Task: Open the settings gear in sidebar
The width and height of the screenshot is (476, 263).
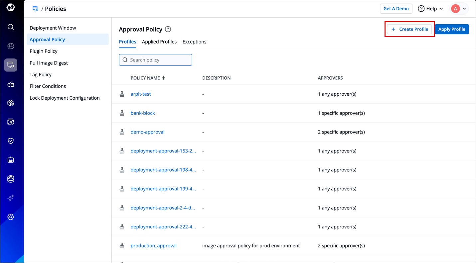Action: 11,217
